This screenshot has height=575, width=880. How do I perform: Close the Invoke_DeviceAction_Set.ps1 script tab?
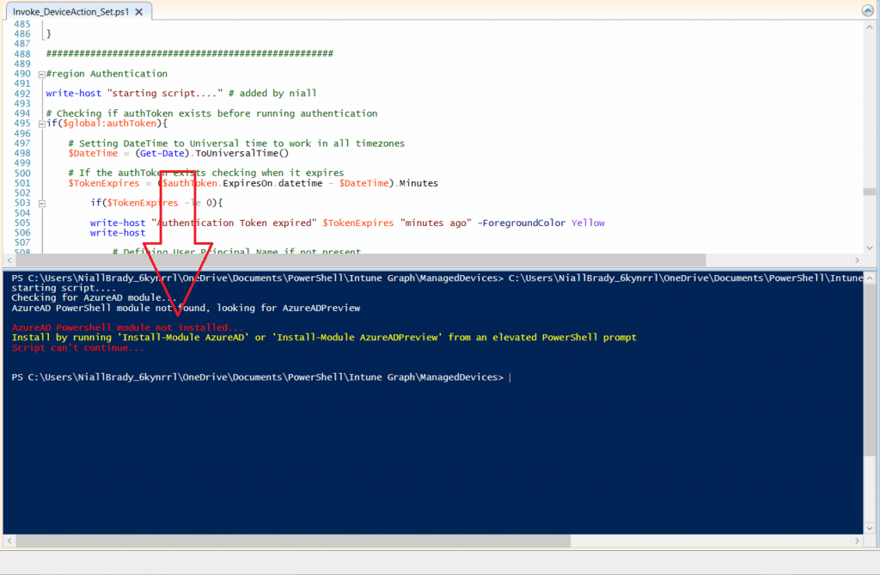(140, 11)
